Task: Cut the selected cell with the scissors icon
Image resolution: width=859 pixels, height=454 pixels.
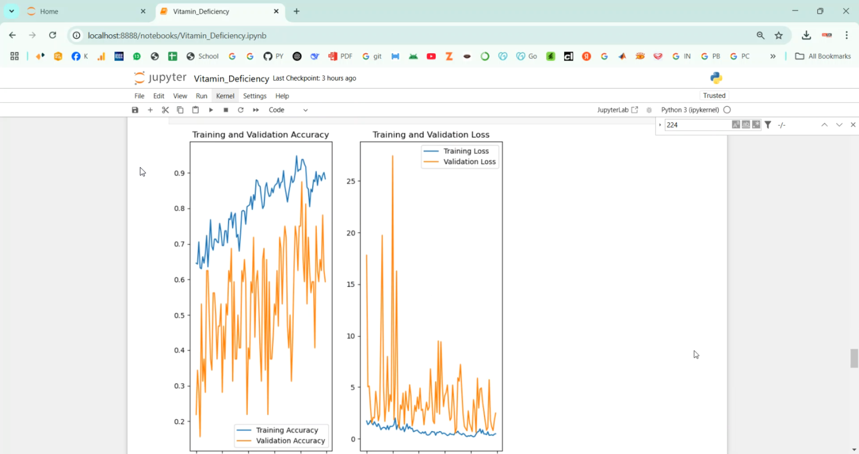Action: click(x=166, y=110)
